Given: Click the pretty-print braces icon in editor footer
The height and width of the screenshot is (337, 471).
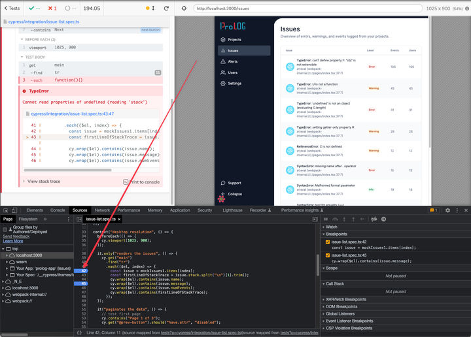Looking at the screenshot, I should point(79,332).
